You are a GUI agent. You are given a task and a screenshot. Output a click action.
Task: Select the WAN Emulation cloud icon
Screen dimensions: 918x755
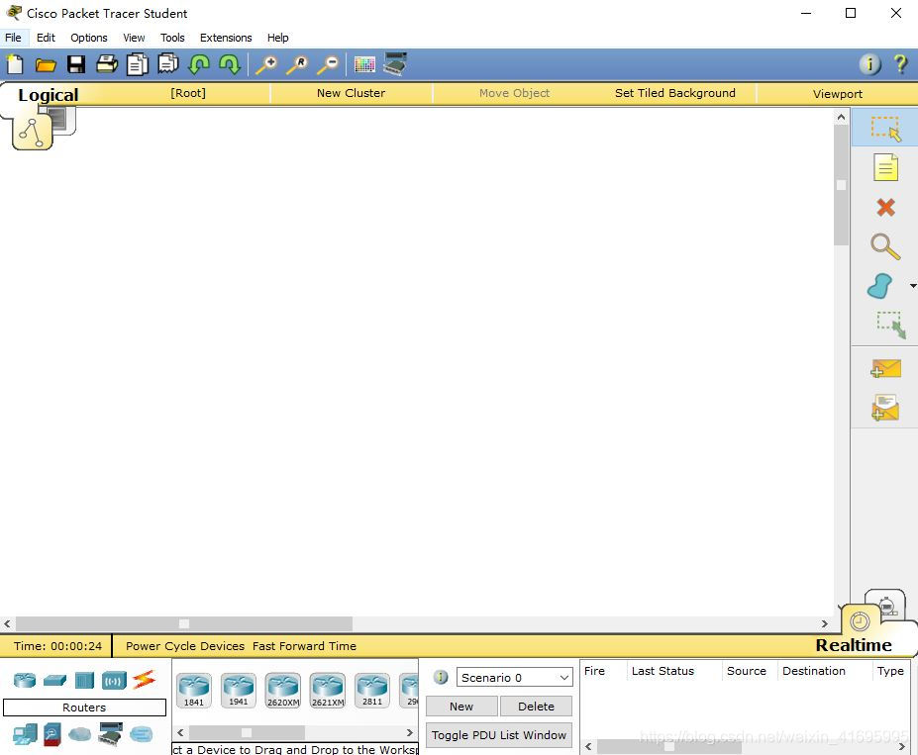[79, 734]
